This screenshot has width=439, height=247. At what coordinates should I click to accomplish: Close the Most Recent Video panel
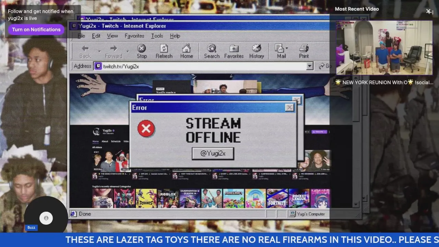pyautogui.click(x=429, y=11)
